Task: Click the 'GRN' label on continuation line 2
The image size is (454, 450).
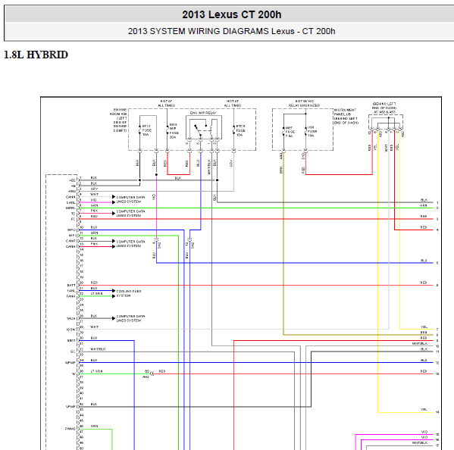Action: point(424,205)
